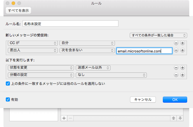Open the 状態を変更 action dropdown
The width and height of the screenshot is (193, 127).
coord(41,68)
